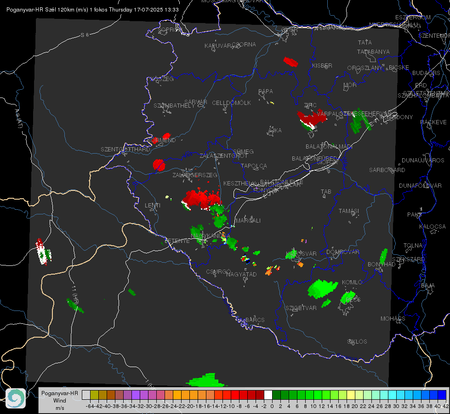Click the BAJA town label
The width and height of the screenshot is (450, 414).
(x=428, y=286)
